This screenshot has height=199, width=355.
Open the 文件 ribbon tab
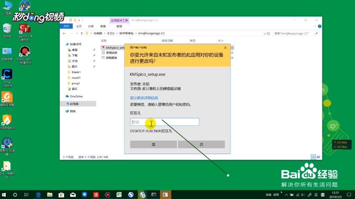pos(66,26)
